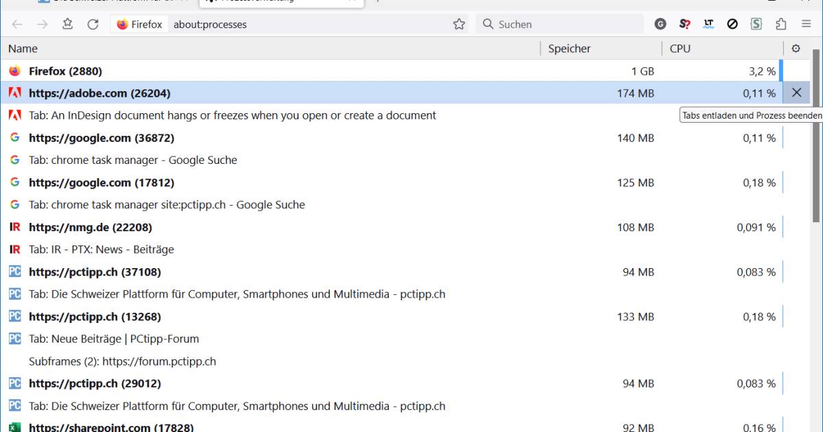This screenshot has width=823, height=432.
Task: Click the green S extension icon
Action: coord(756,24)
